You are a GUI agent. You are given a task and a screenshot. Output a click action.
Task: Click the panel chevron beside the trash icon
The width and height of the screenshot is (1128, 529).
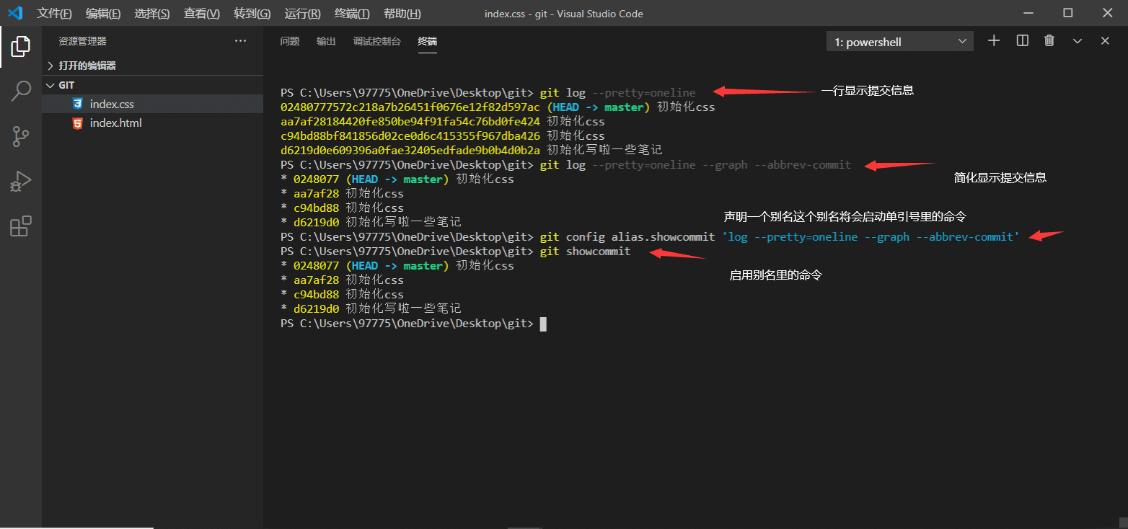[1078, 41]
